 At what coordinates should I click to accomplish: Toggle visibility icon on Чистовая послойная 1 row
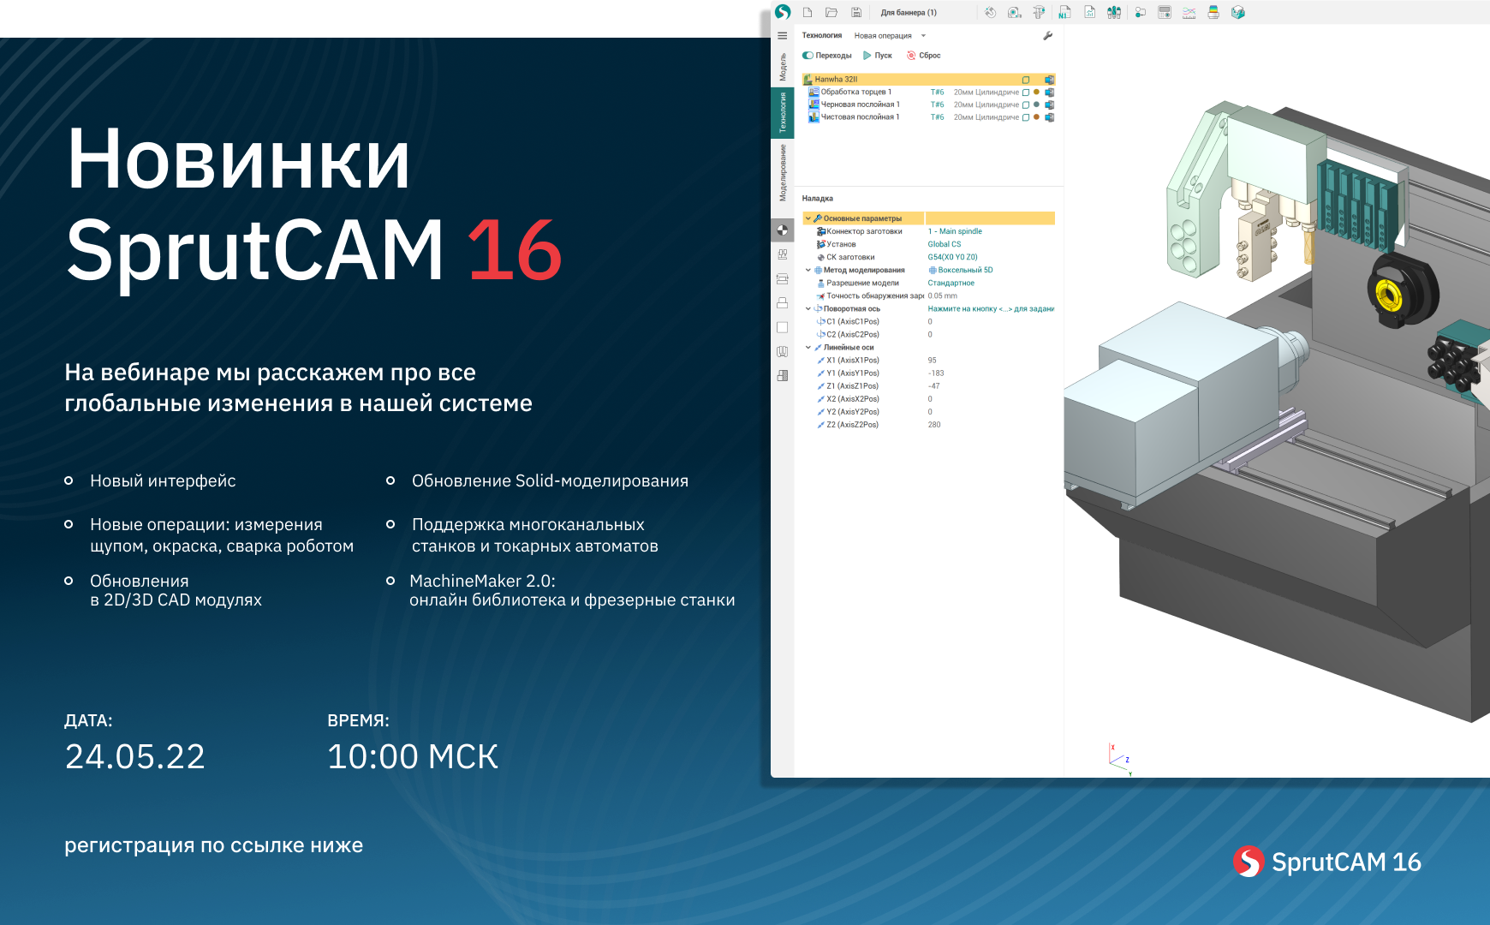click(x=1049, y=117)
